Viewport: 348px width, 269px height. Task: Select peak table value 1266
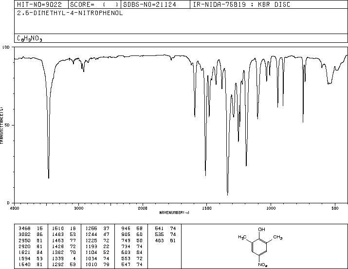point(91,229)
